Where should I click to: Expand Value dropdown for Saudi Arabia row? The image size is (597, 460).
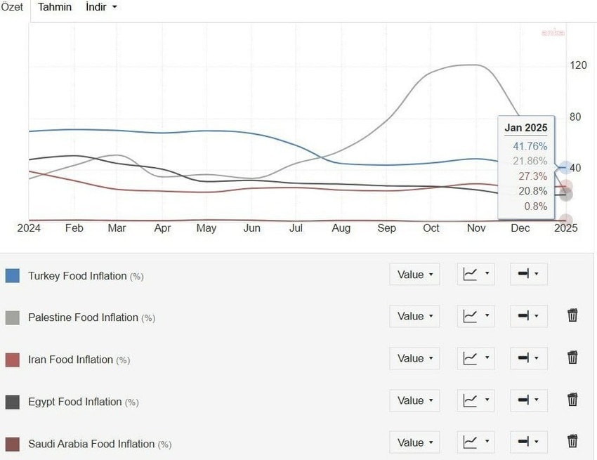pos(414,443)
